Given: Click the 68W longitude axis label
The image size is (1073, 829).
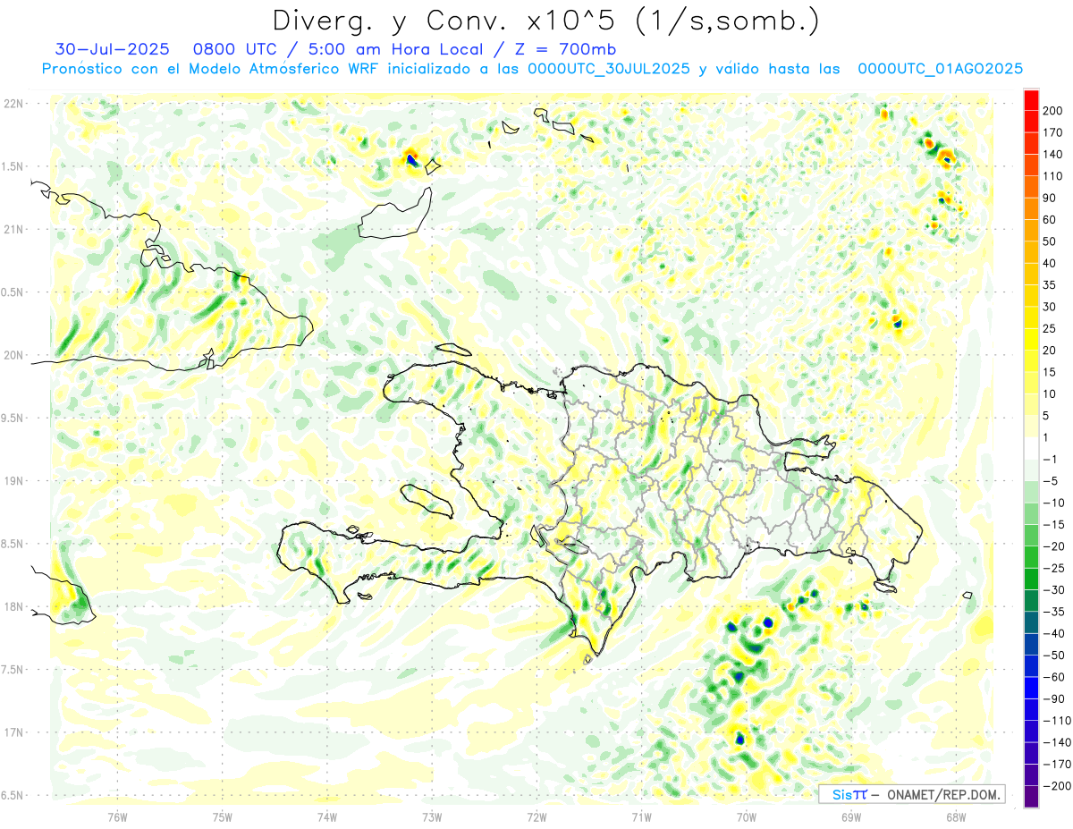Looking at the screenshot, I should (955, 816).
